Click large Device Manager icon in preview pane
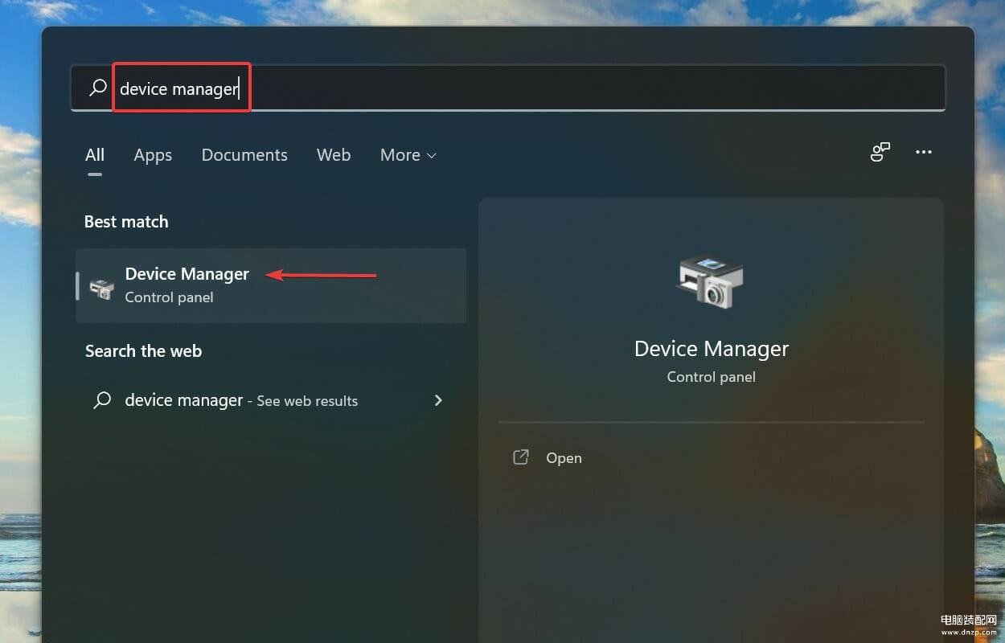This screenshot has height=643, width=1005. (711, 282)
